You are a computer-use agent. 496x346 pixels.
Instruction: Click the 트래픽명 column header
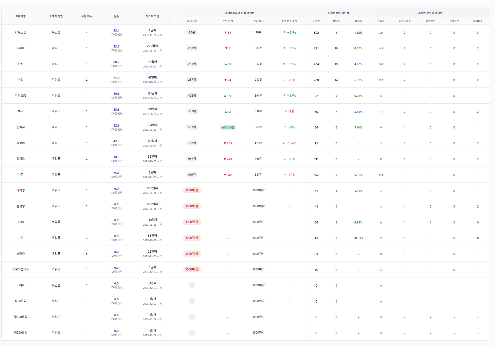(21, 16)
